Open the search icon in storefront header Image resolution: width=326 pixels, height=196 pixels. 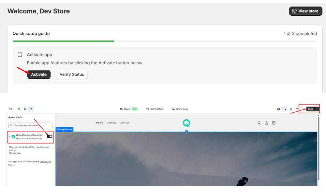coord(259,123)
